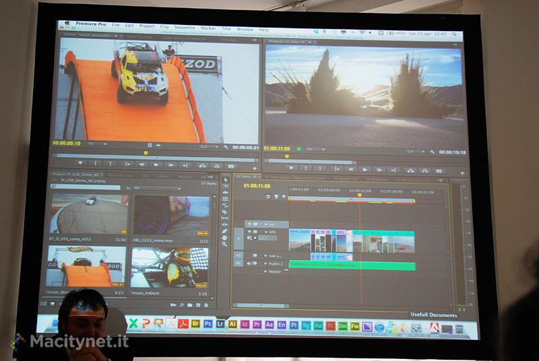Click the timeline work area bar

(x=351, y=199)
